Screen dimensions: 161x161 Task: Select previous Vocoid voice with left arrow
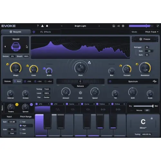5,46
